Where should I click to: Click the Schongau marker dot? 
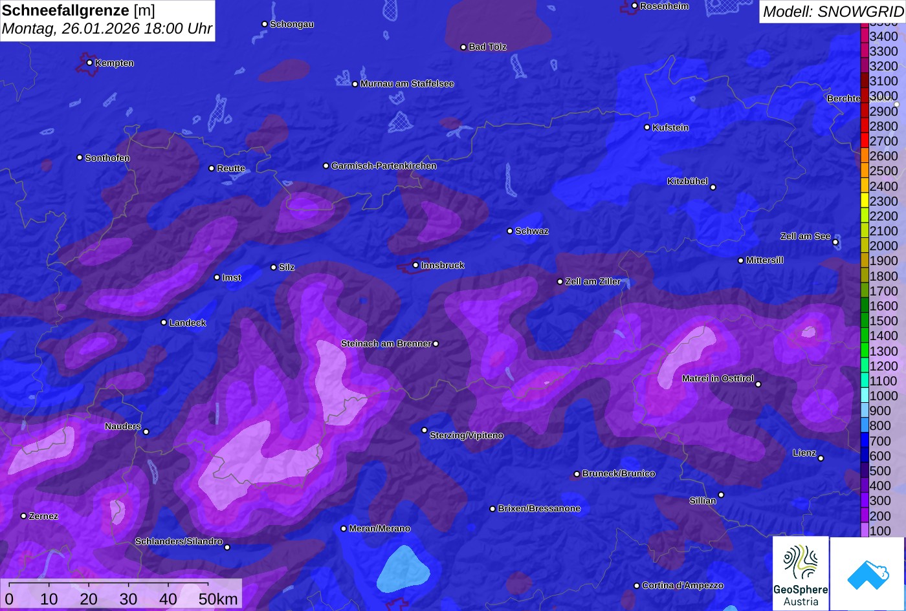coord(264,24)
